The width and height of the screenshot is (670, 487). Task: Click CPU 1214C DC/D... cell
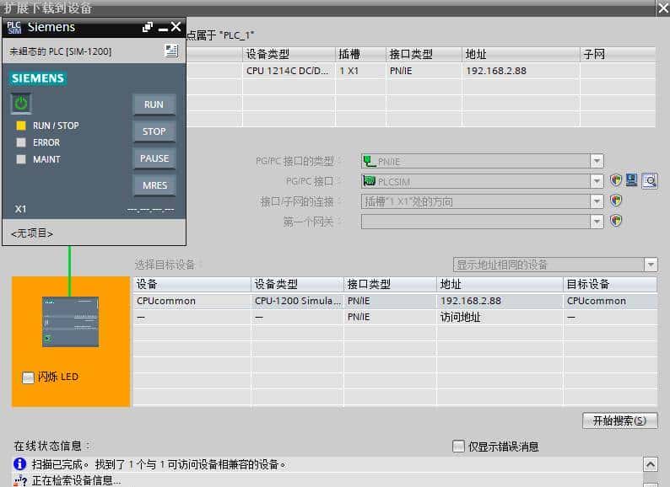click(x=289, y=71)
